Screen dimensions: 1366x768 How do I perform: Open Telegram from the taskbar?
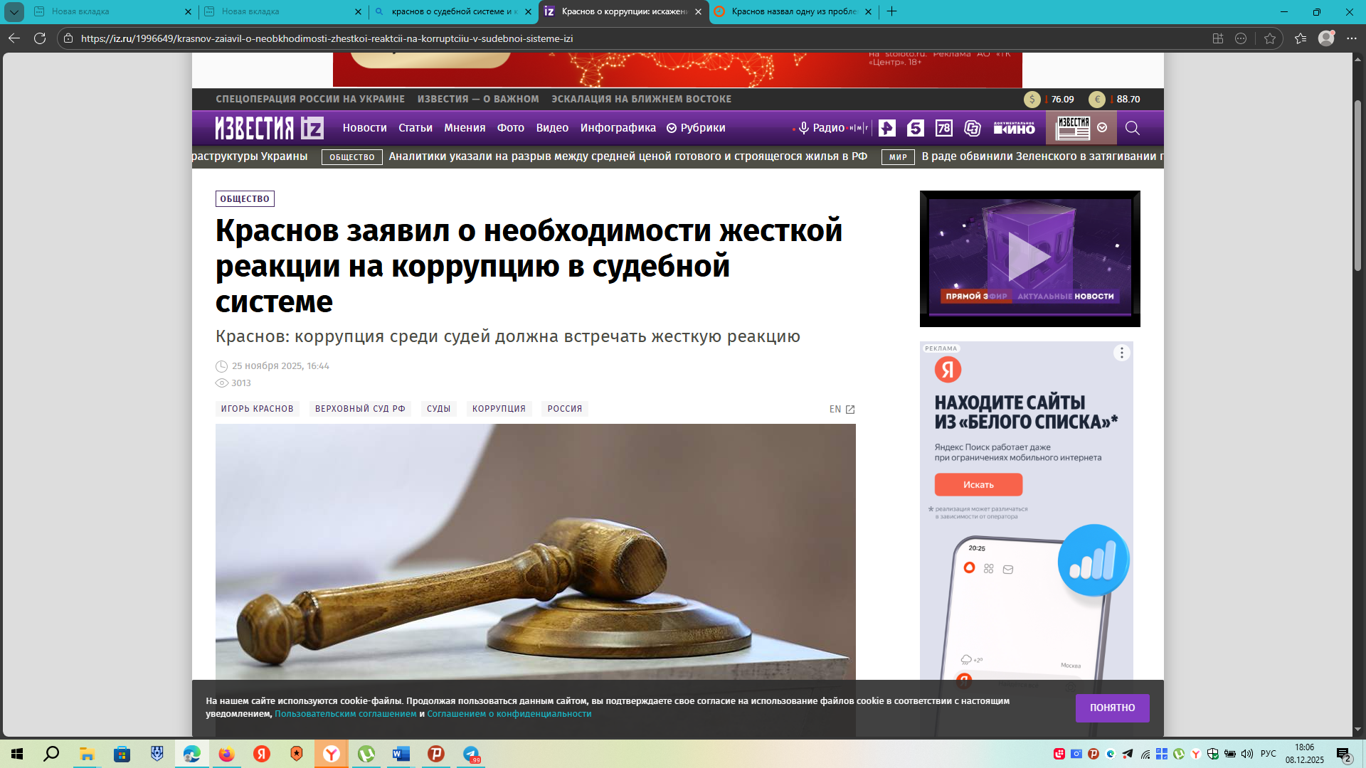click(x=471, y=754)
